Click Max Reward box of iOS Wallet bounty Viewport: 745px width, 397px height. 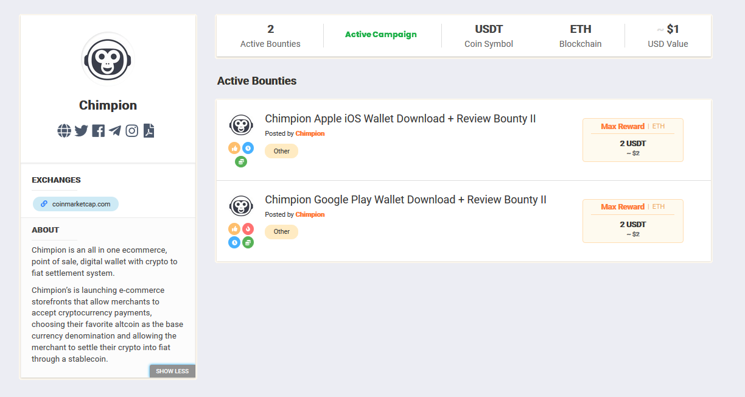click(633, 140)
